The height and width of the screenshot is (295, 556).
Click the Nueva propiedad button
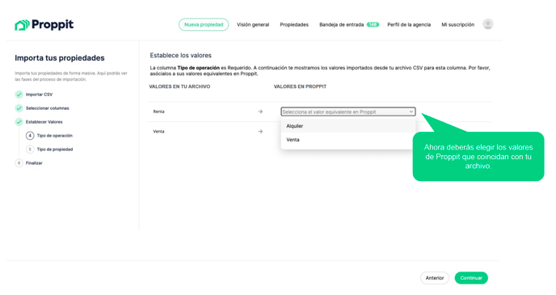pos(204,24)
